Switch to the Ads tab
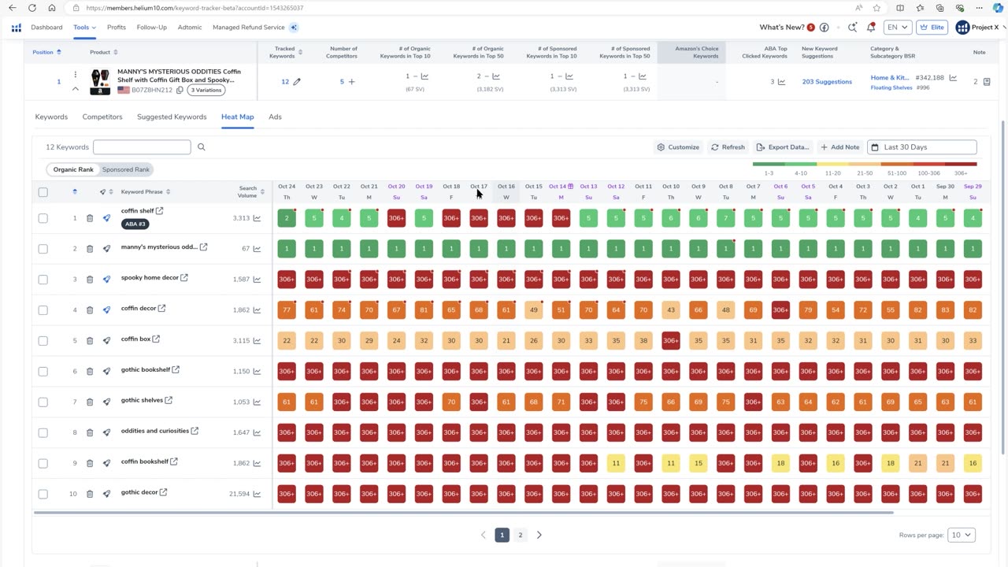Image resolution: width=1008 pixels, height=567 pixels. [275, 117]
